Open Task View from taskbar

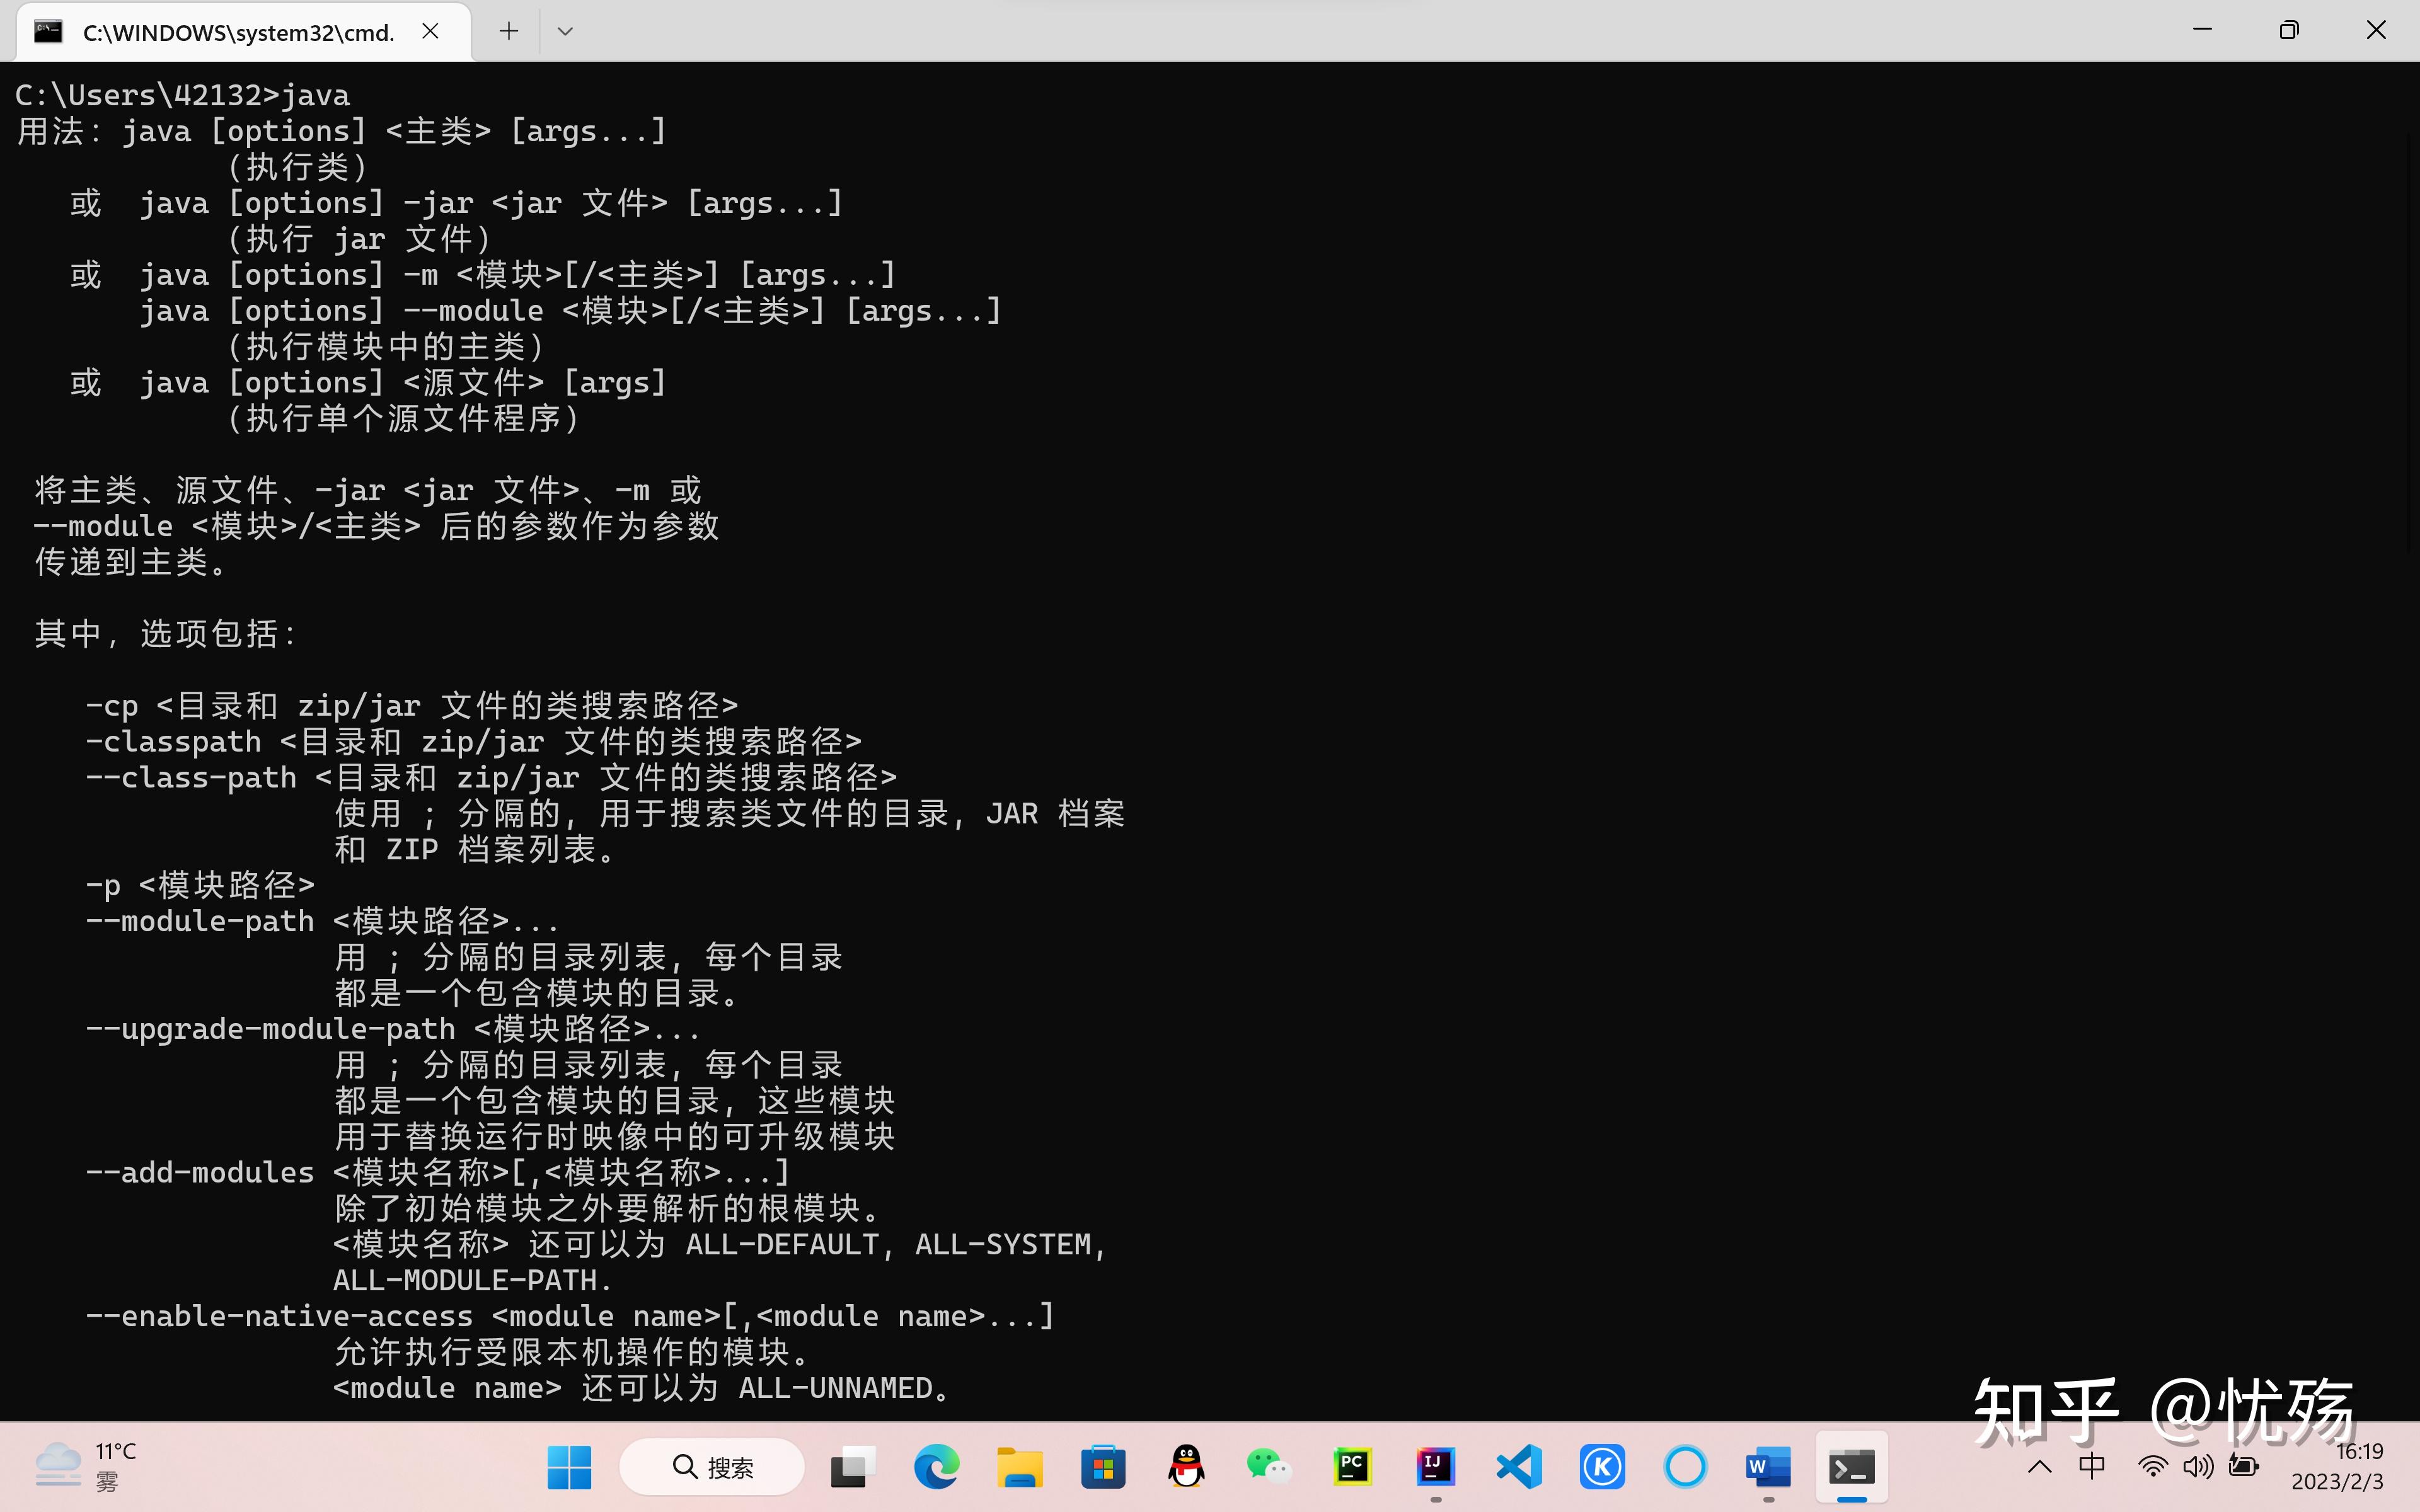(852, 1467)
